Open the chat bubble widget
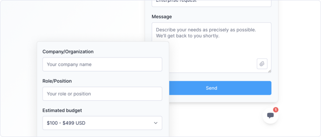The image size is (321, 137). point(270,115)
